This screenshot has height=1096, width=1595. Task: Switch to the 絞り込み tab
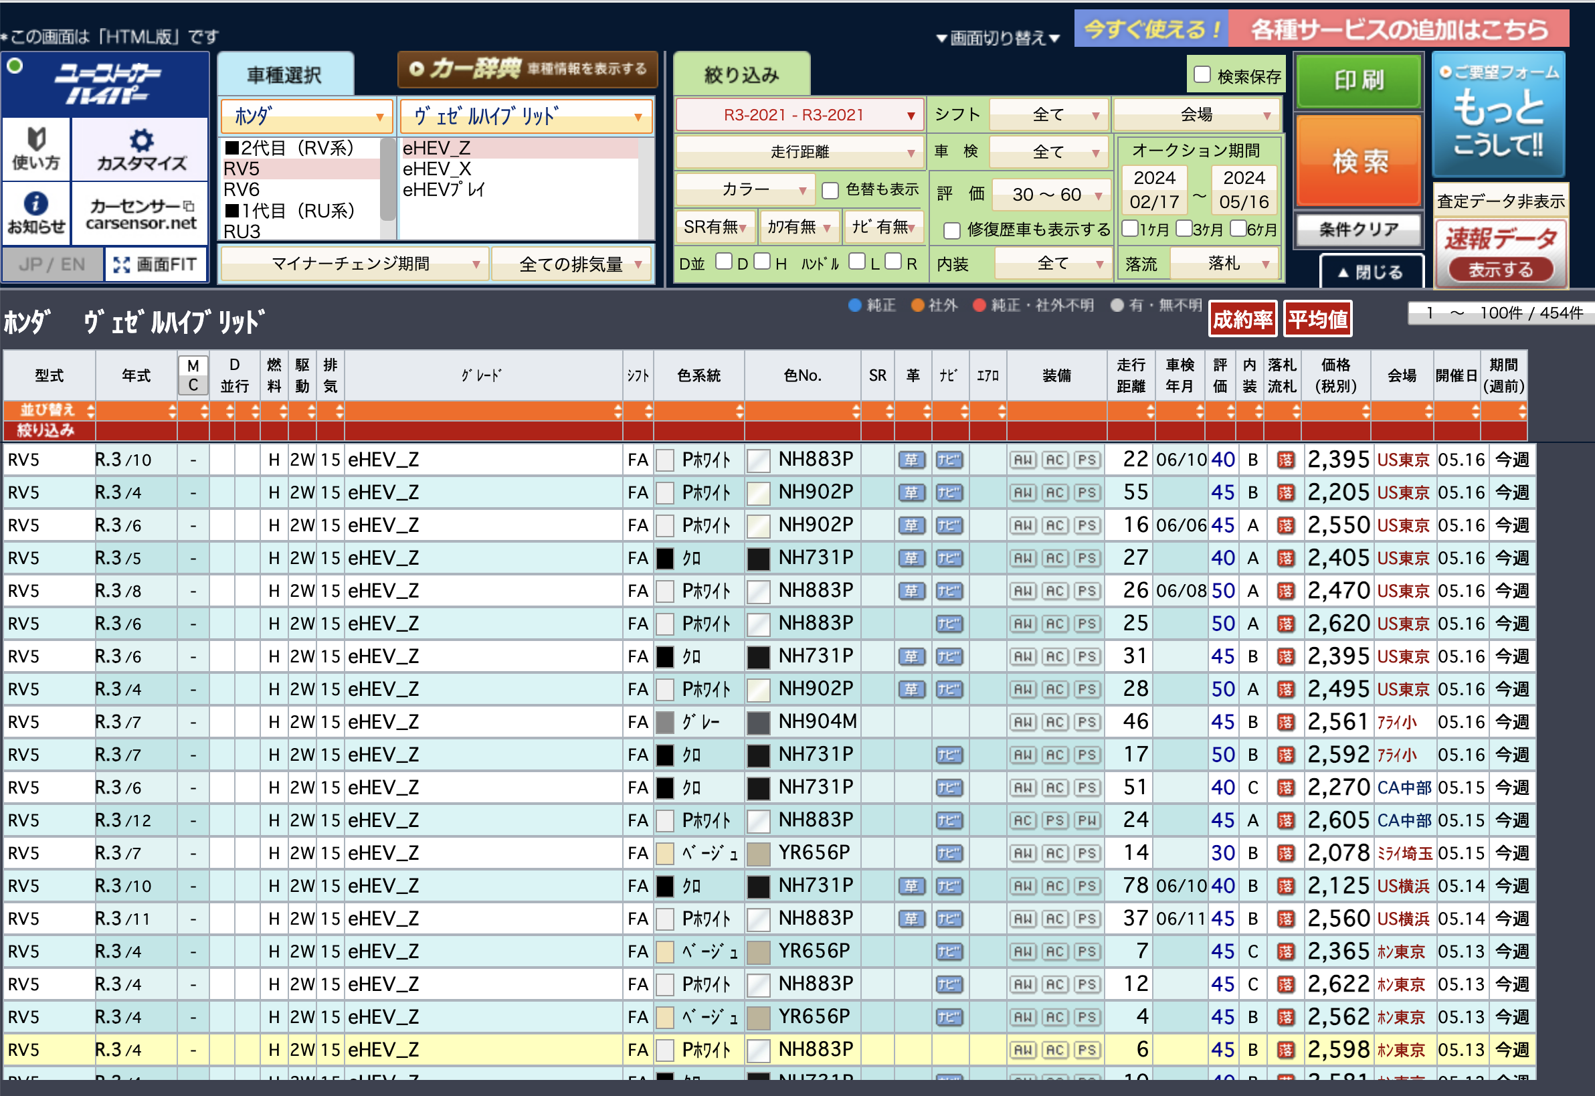(x=741, y=74)
